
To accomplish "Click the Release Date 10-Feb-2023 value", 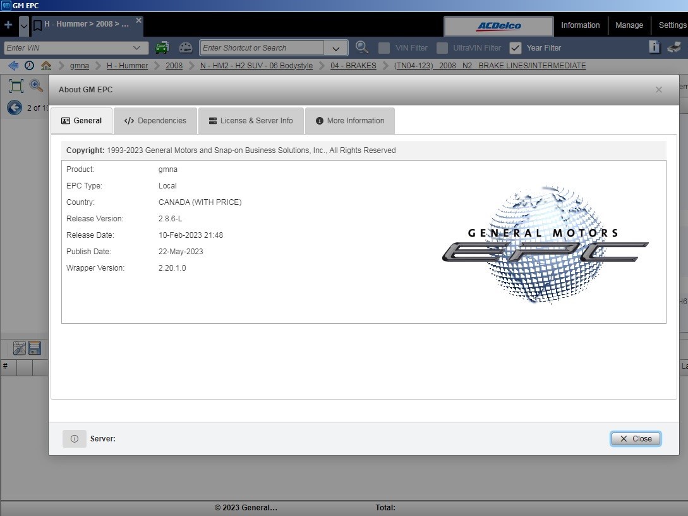I will 190,235.
